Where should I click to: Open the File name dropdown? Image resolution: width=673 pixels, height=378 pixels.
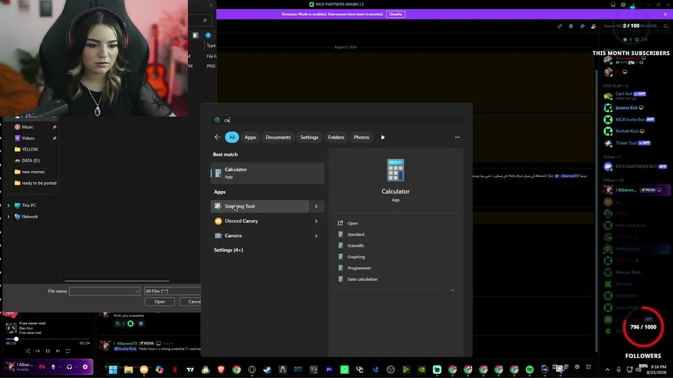point(137,291)
